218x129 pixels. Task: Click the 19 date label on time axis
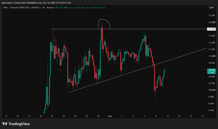[x=41, y=116]
